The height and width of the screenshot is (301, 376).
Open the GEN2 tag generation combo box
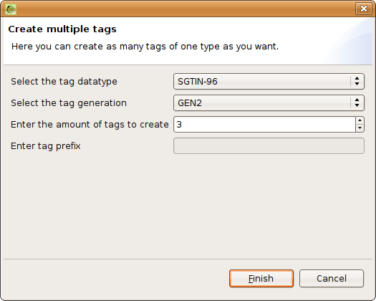[x=269, y=102]
